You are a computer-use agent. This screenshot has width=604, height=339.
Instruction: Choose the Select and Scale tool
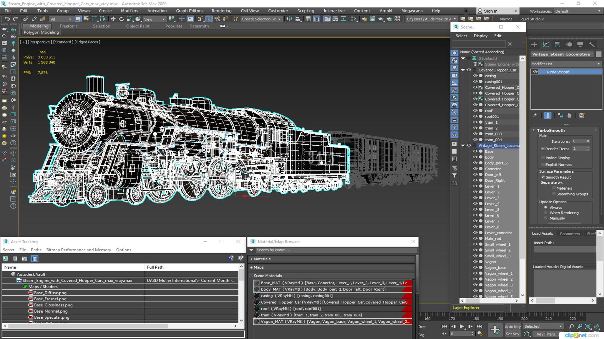click(130, 19)
